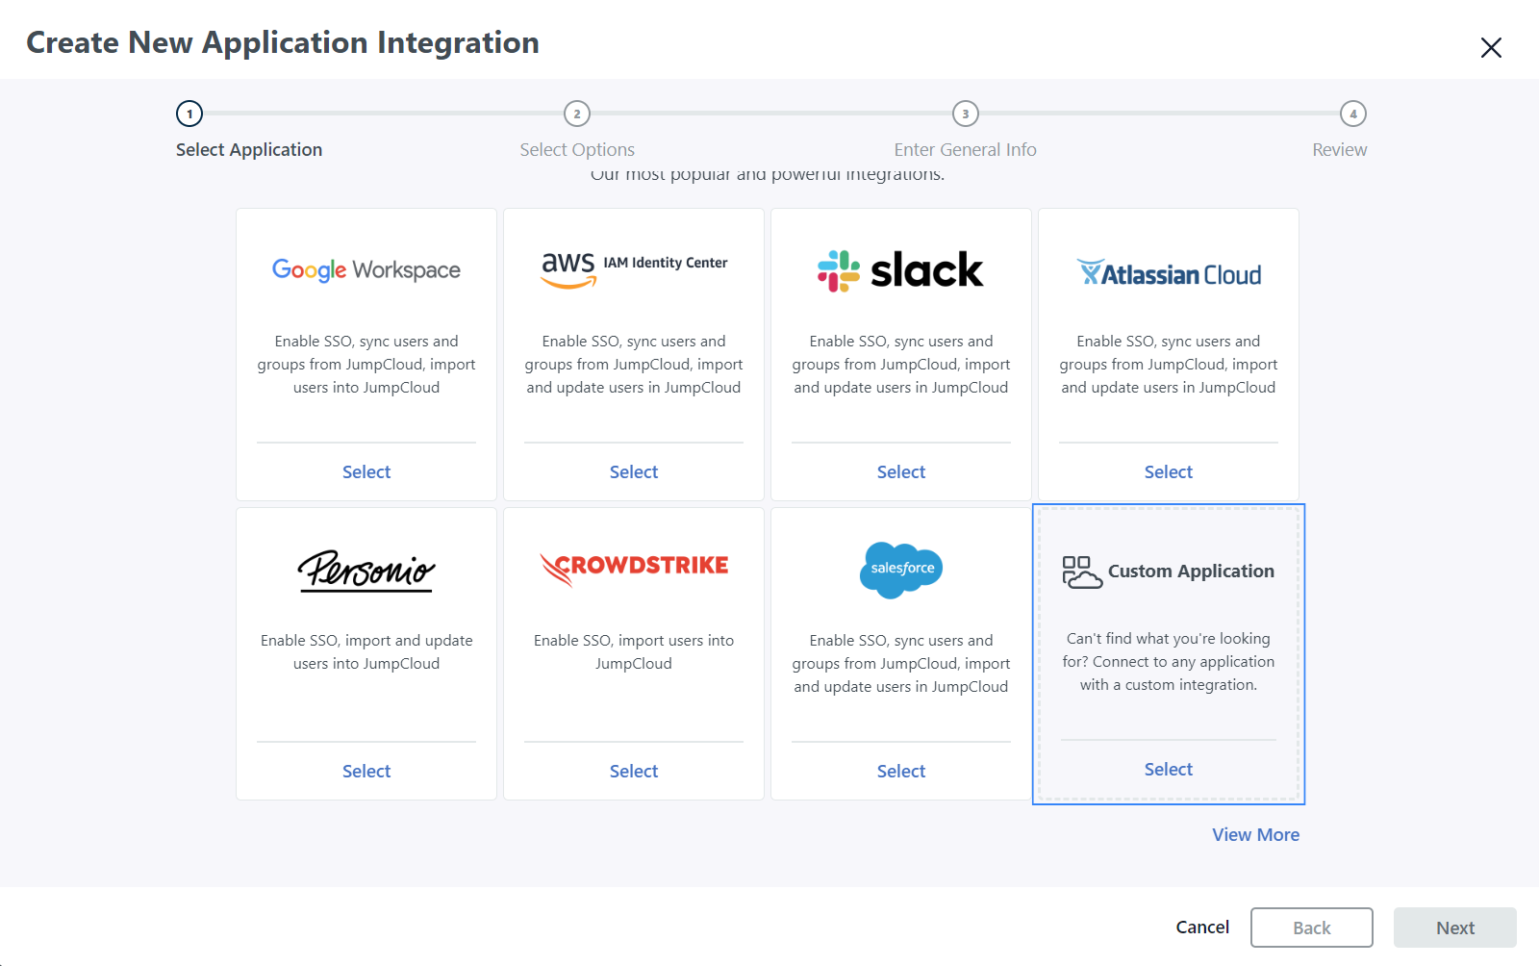Click the Salesforce cloud logo
This screenshot has width=1539, height=966.
click(900, 569)
